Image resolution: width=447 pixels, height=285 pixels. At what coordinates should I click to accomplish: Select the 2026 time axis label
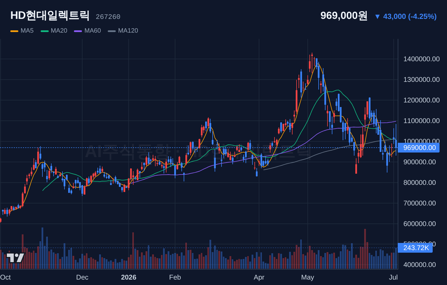(x=129, y=277)
